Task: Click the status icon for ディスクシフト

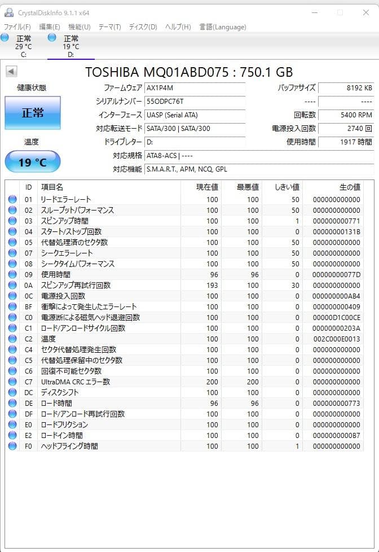Action: pyautogui.click(x=12, y=392)
